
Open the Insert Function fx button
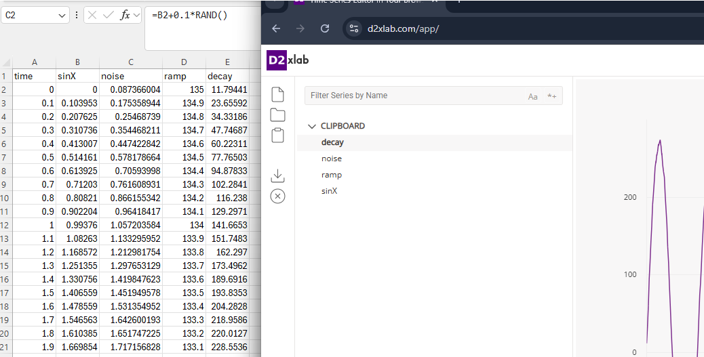pos(125,15)
